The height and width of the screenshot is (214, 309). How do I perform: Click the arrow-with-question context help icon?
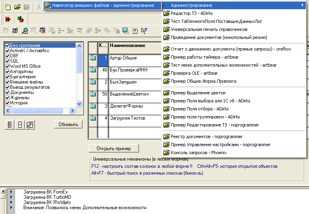click(x=144, y=31)
